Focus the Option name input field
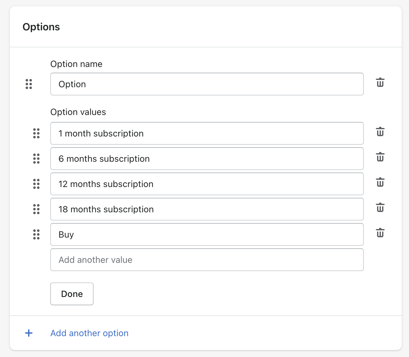 coord(207,84)
